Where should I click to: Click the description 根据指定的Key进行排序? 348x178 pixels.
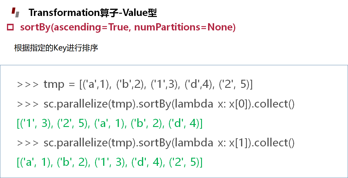(x=56, y=48)
